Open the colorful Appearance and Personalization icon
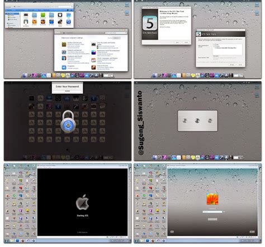Image resolution: width=265 pixels, height=247 pixels. tap(93, 53)
